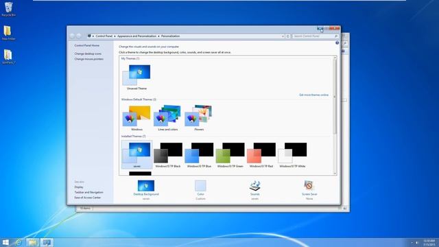Click the Forward navigation arrow button
The height and width of the screenshot is (247, 439).
tap(79, 36)
